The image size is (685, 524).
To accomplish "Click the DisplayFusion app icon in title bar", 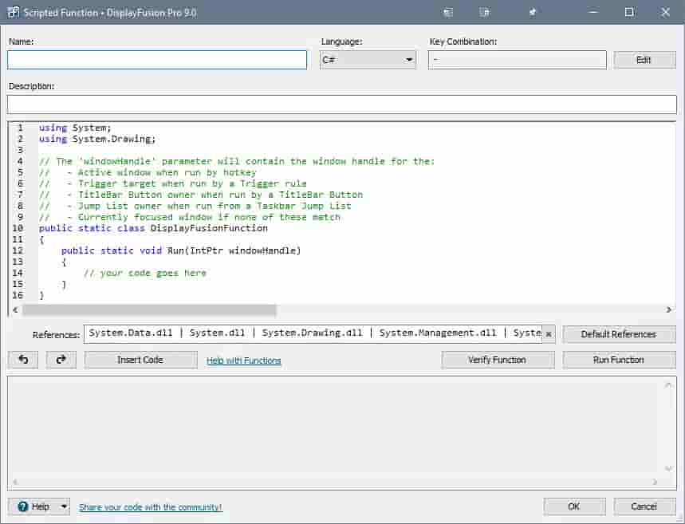I will pos(13,13).
